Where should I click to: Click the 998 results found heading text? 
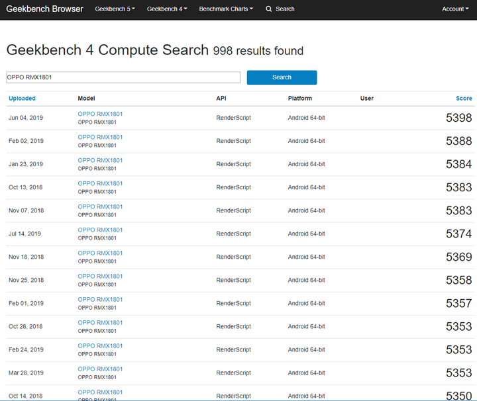[258, 51]
